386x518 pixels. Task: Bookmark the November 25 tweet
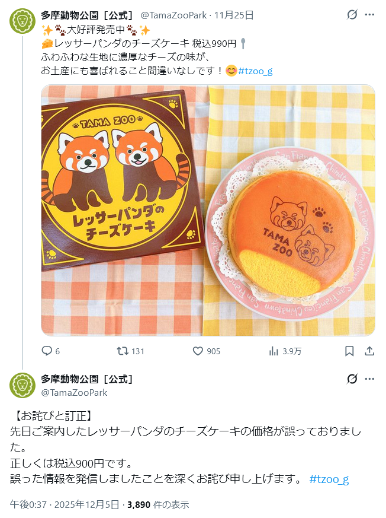349,351
